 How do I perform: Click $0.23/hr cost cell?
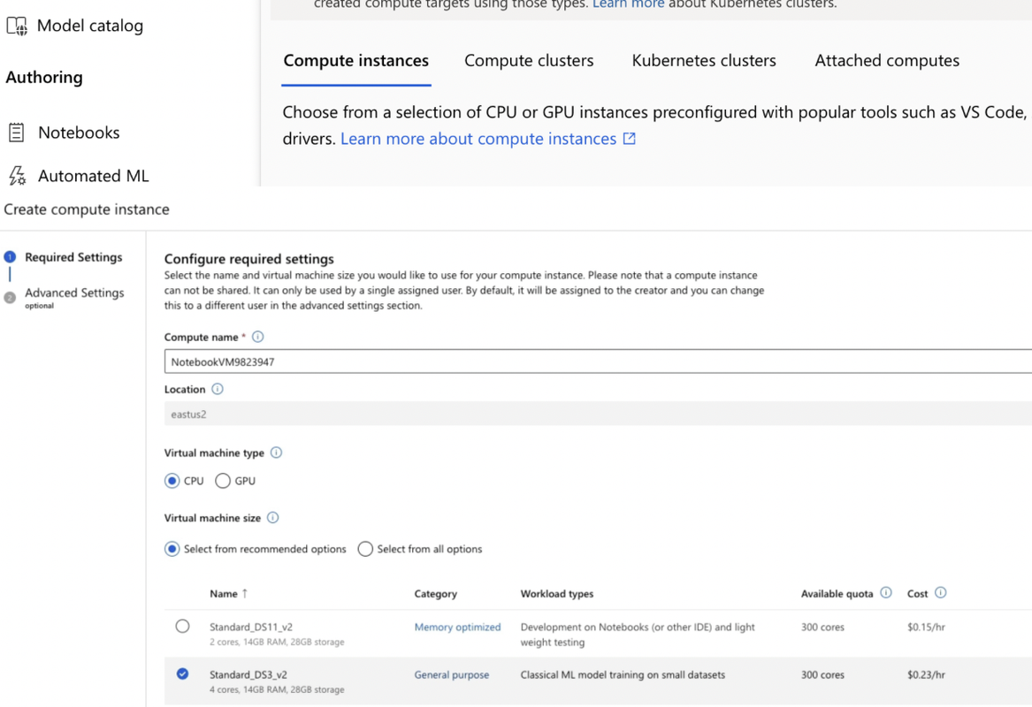(926, 674)
